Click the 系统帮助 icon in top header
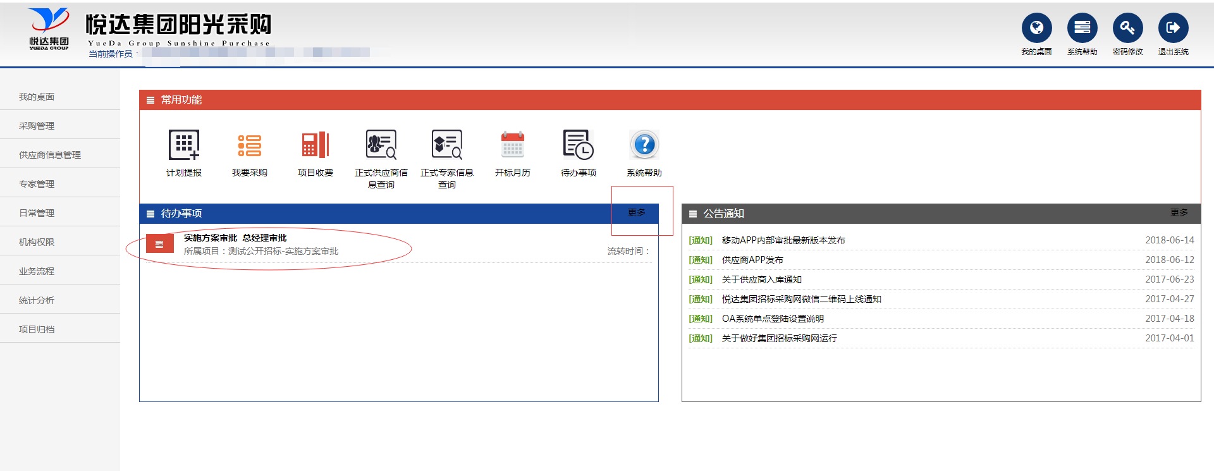The width and height of the screenshot is (1214, 471). pos(1082,28)
